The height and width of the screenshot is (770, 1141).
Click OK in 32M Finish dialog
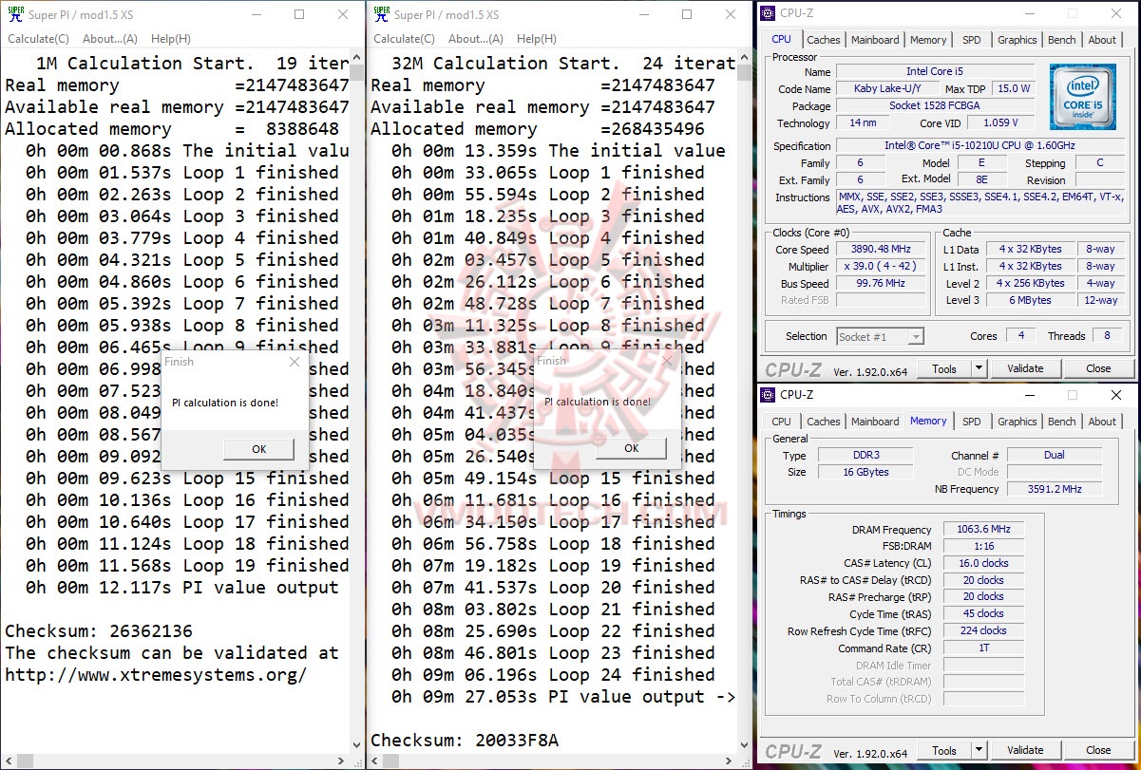[631, 448]
